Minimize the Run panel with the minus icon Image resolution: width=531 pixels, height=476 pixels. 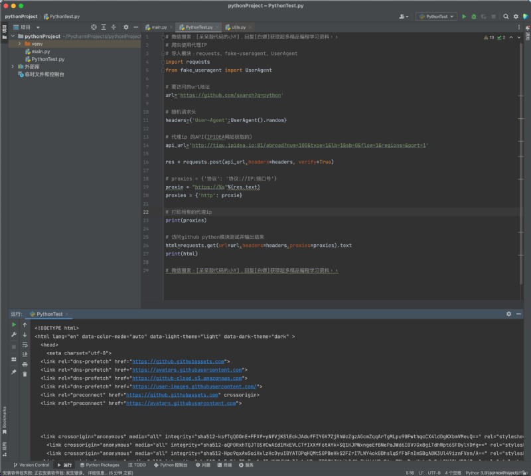click(518, 314)
